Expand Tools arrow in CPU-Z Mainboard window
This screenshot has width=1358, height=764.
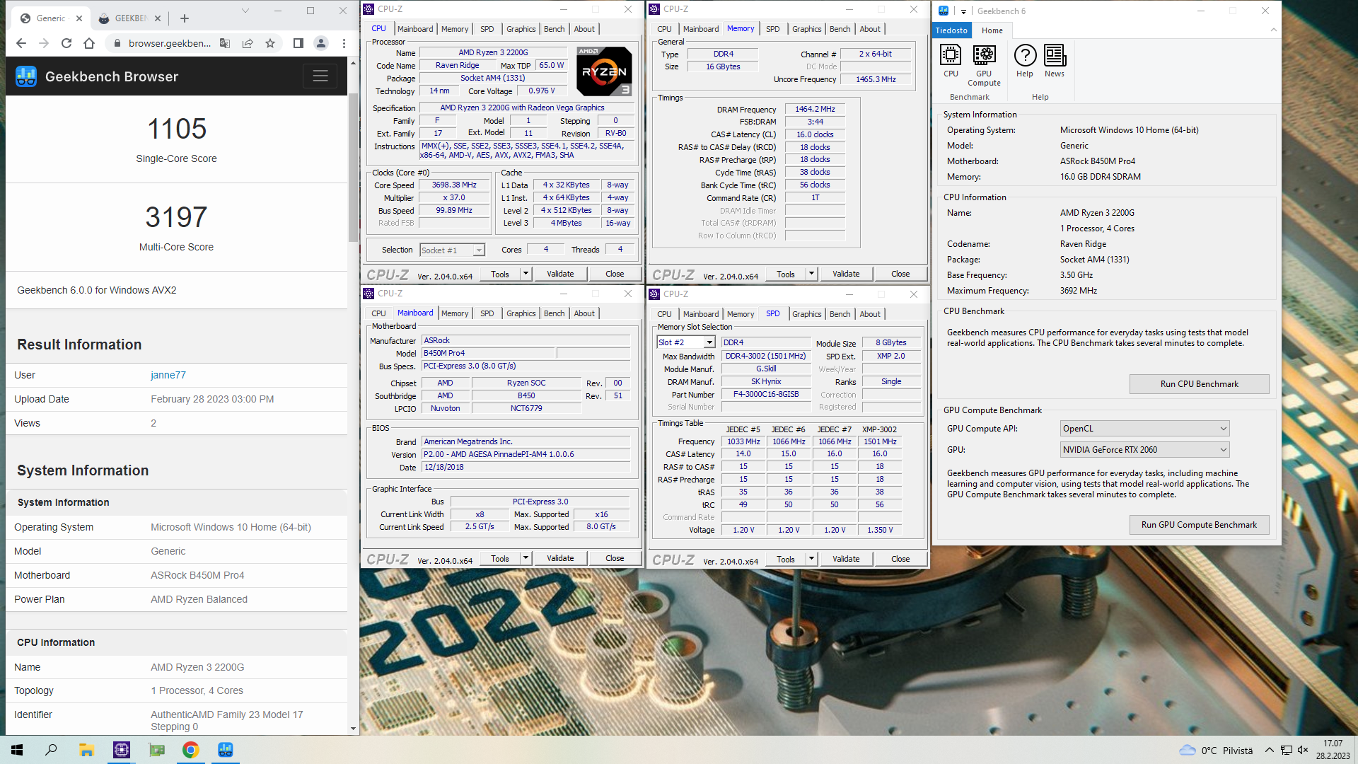[x=526, y=558]
